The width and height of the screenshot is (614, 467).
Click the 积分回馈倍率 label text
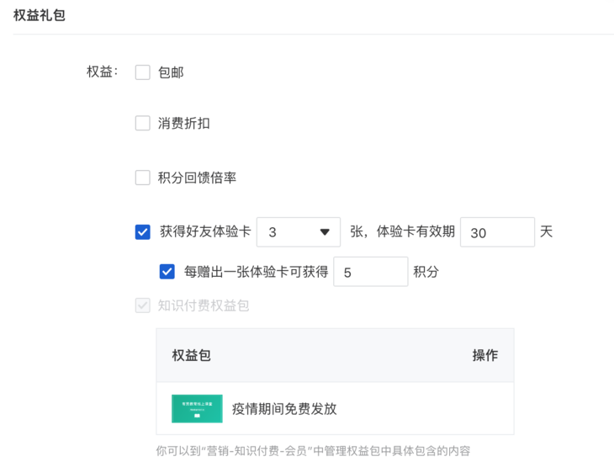point(197,178)
